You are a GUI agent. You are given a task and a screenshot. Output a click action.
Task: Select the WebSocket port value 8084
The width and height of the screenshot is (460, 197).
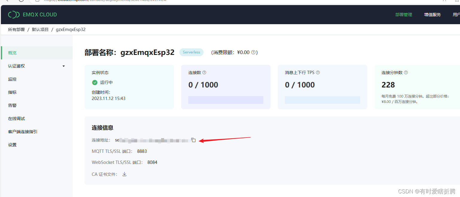[x=152, y=162]
